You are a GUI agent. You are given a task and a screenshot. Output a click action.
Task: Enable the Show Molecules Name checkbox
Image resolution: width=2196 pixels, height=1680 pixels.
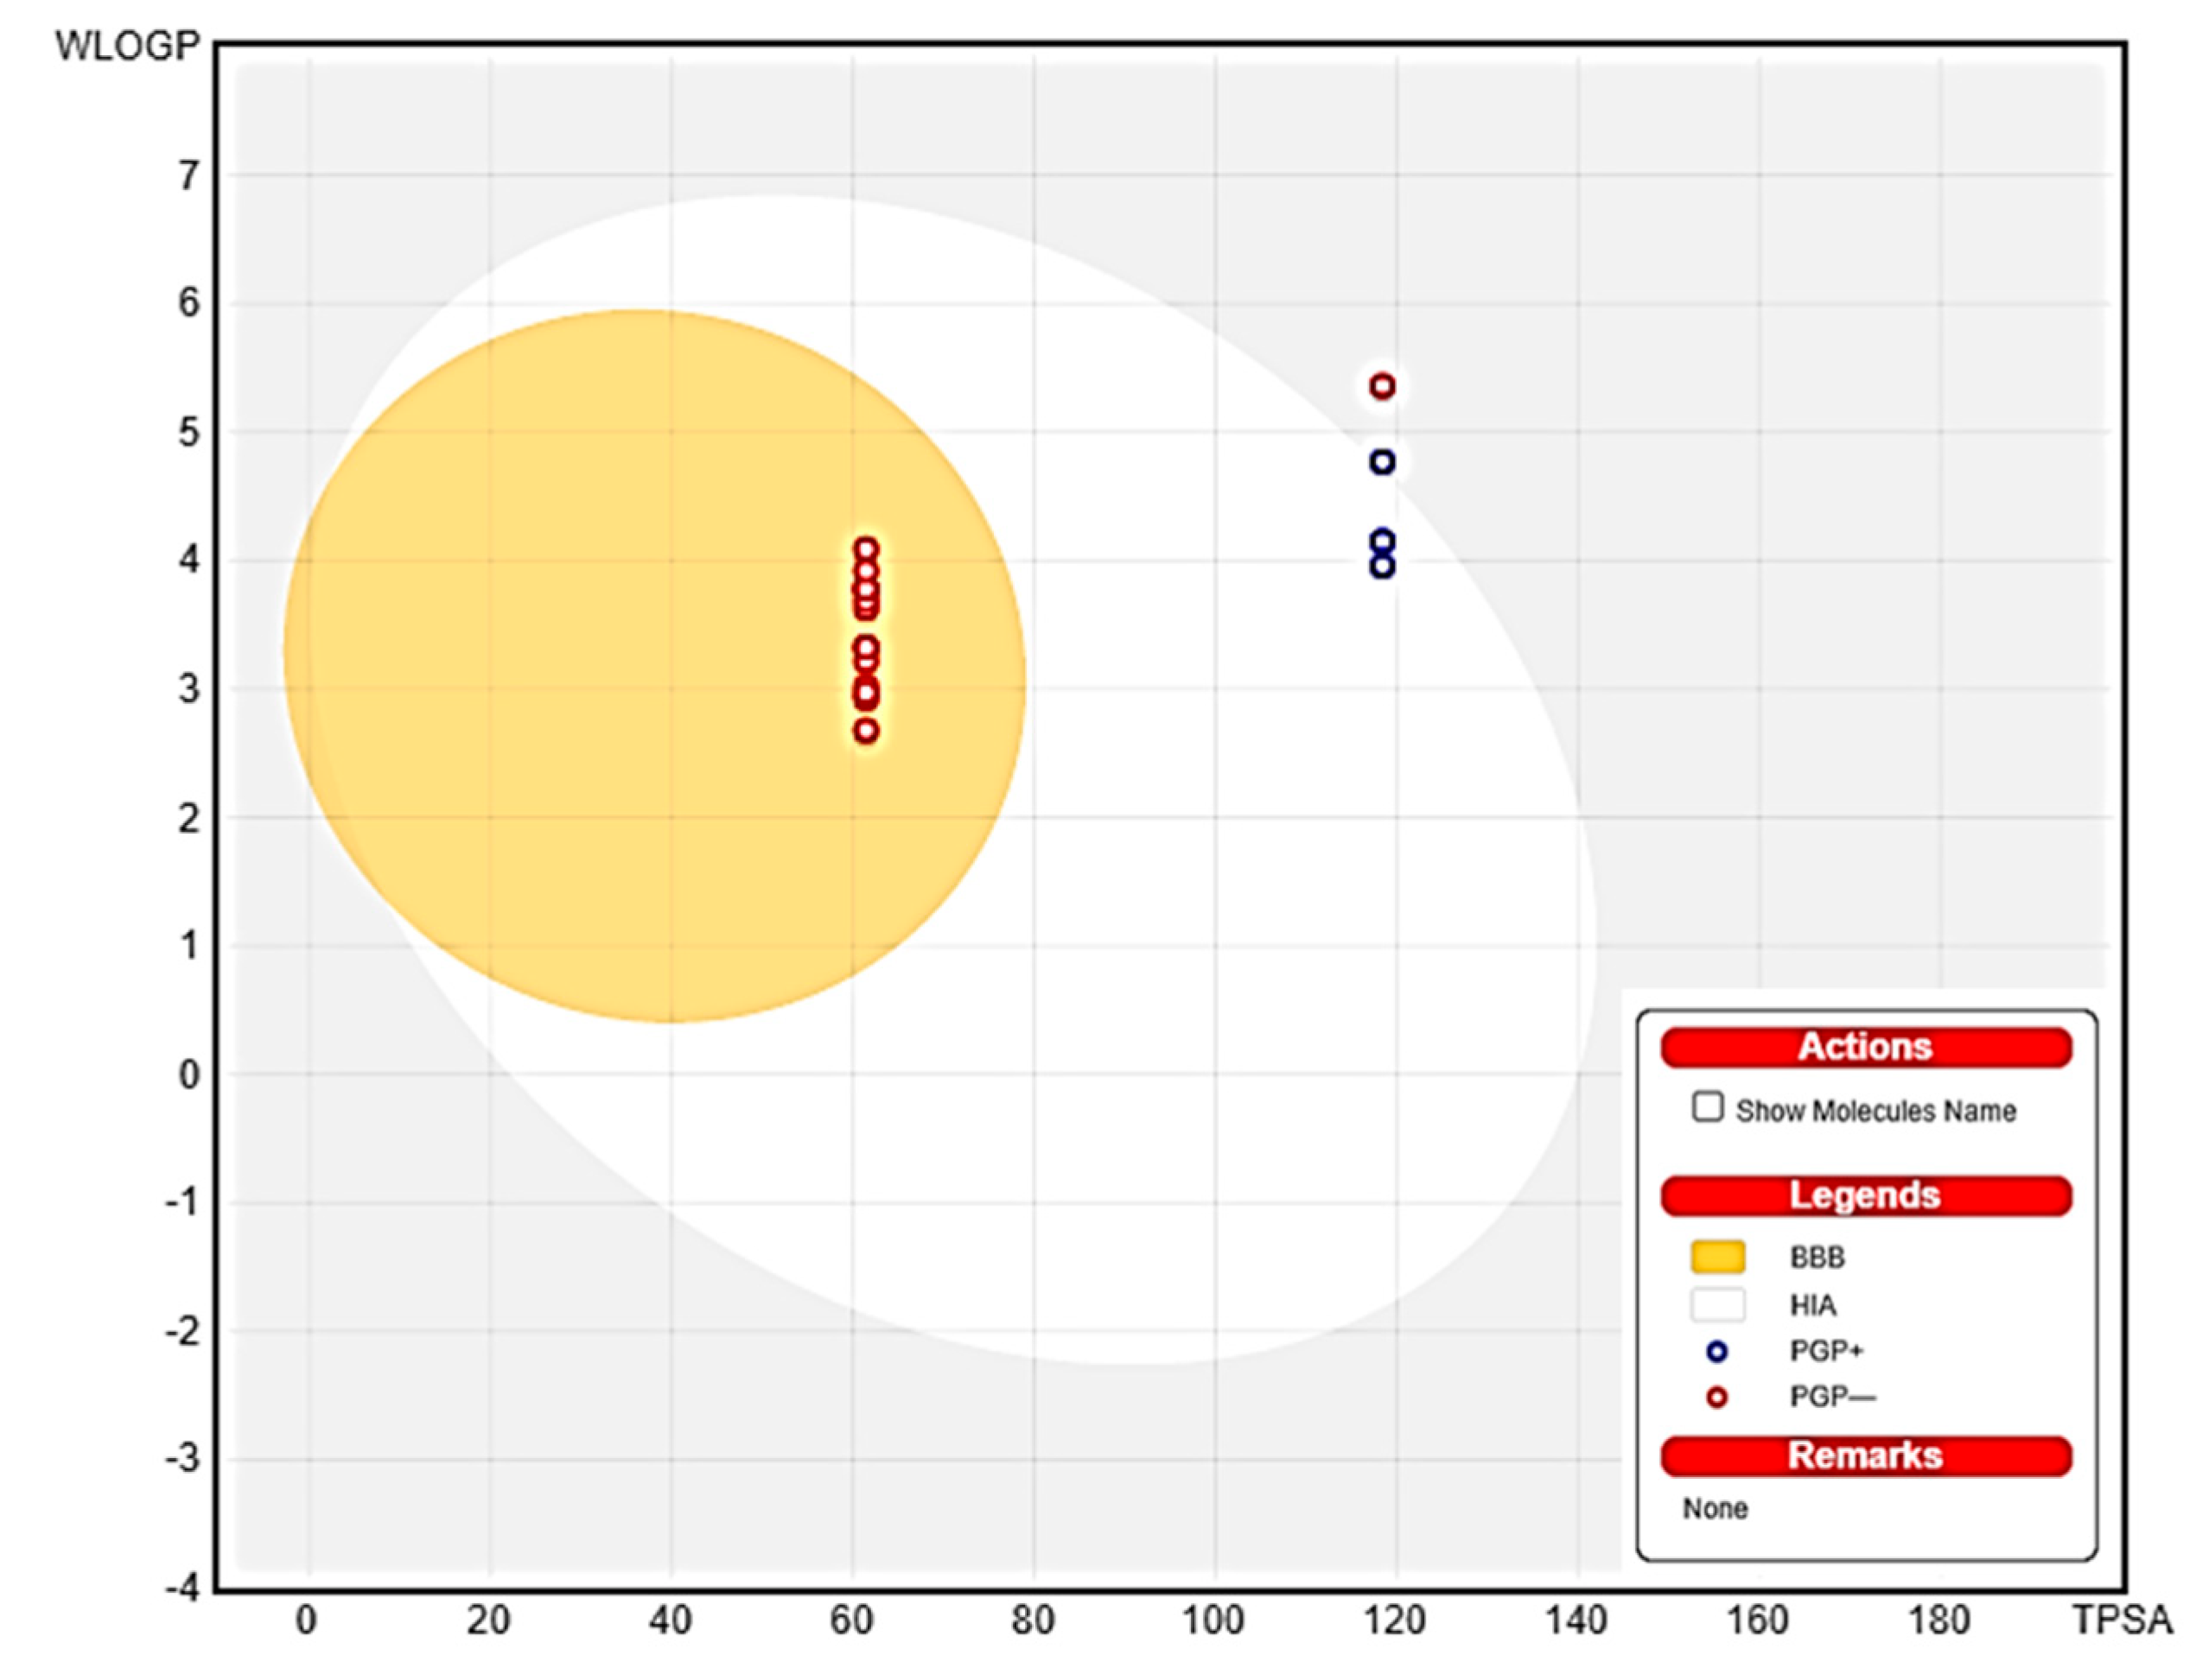[x=1707, y=1107]
